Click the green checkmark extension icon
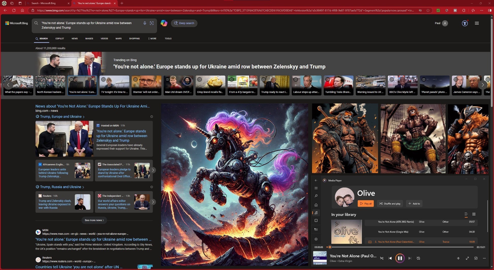Viewport: 494px width, 270px height. pyautogui.click(x=438, y=10)
